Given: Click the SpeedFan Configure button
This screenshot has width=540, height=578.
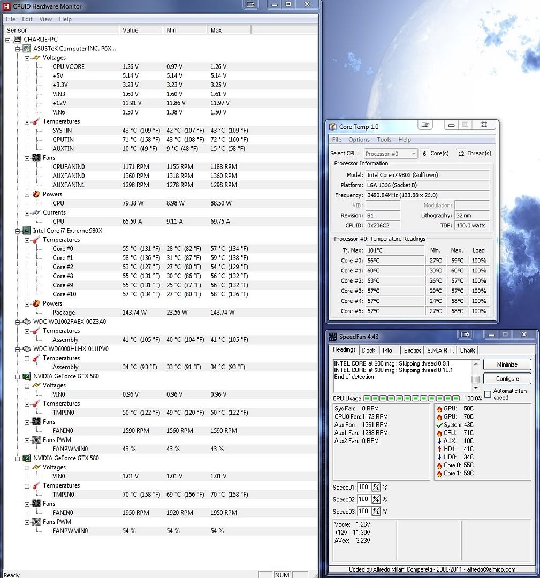Looking at the screenshot, I should [x=507, y=379].
